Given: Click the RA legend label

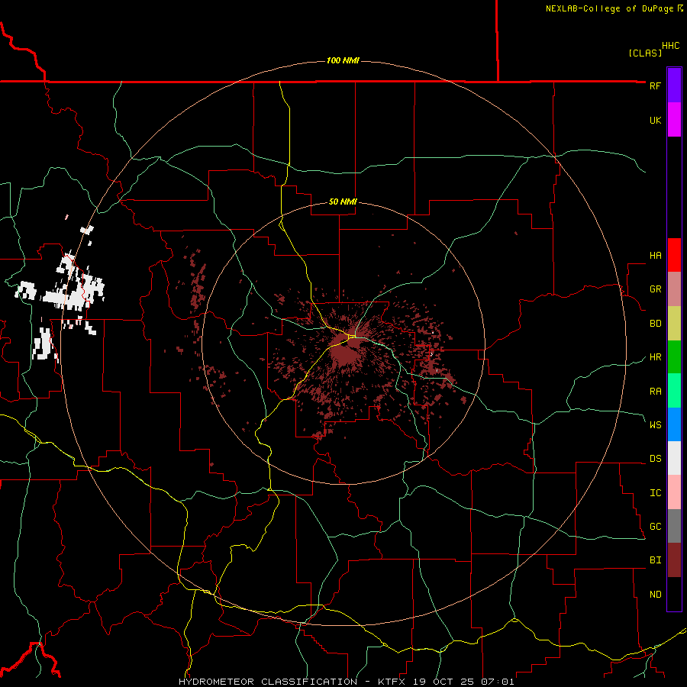Looking at the screenshot, I should point(655,392).
